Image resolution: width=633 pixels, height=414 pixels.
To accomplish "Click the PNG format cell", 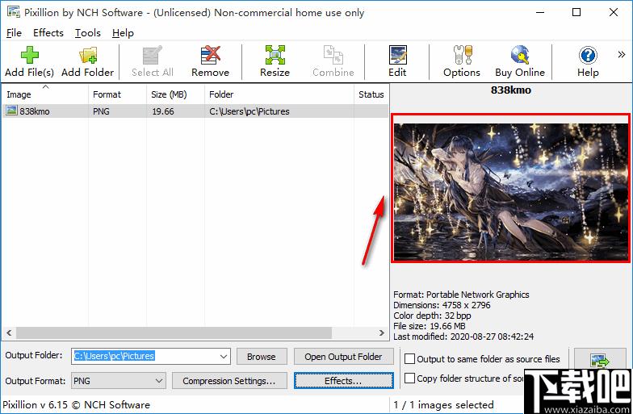I will pos(102,111).
